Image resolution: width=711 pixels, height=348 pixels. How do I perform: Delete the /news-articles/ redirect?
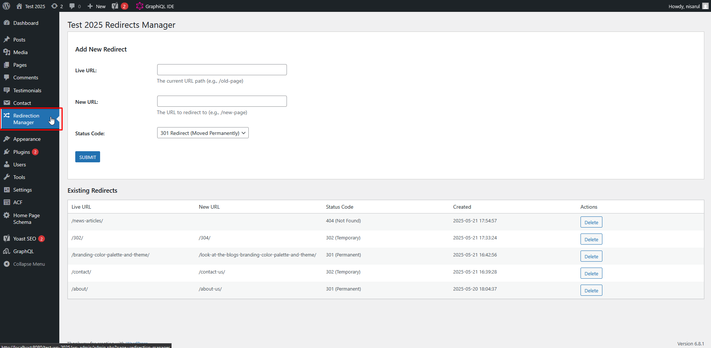pos(591,222)
